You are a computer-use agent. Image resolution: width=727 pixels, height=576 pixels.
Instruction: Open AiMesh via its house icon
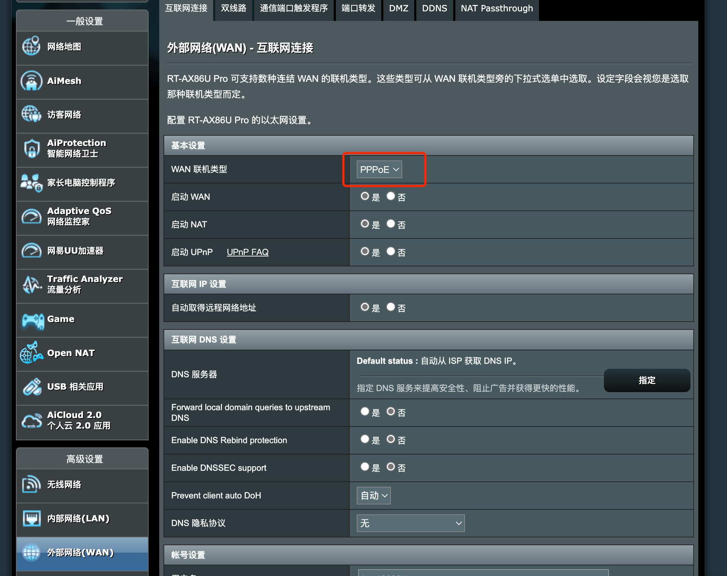tap(31, 81)
